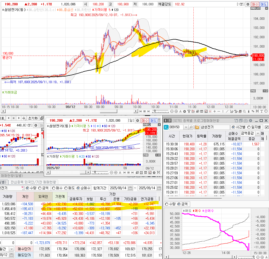Click 초기화 reset button

pyautogui.click(x=33, y=118)
